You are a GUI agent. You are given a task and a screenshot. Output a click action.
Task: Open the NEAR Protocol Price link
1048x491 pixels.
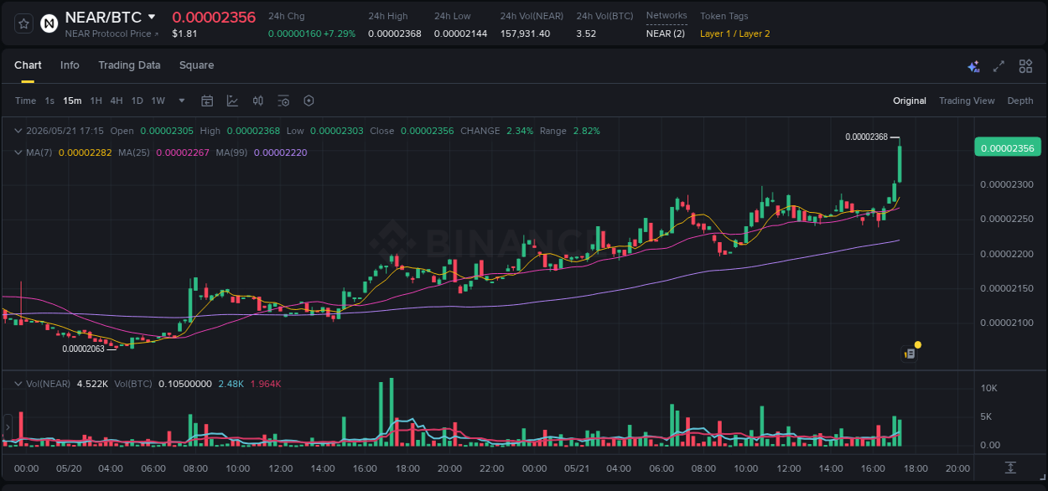coord(112,34)
